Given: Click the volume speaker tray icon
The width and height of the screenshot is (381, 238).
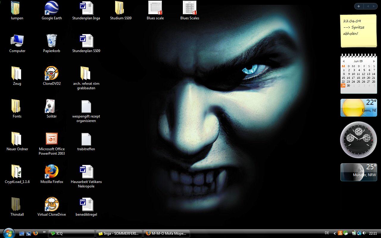Looking at the screenshot, I should click(364, 233).
